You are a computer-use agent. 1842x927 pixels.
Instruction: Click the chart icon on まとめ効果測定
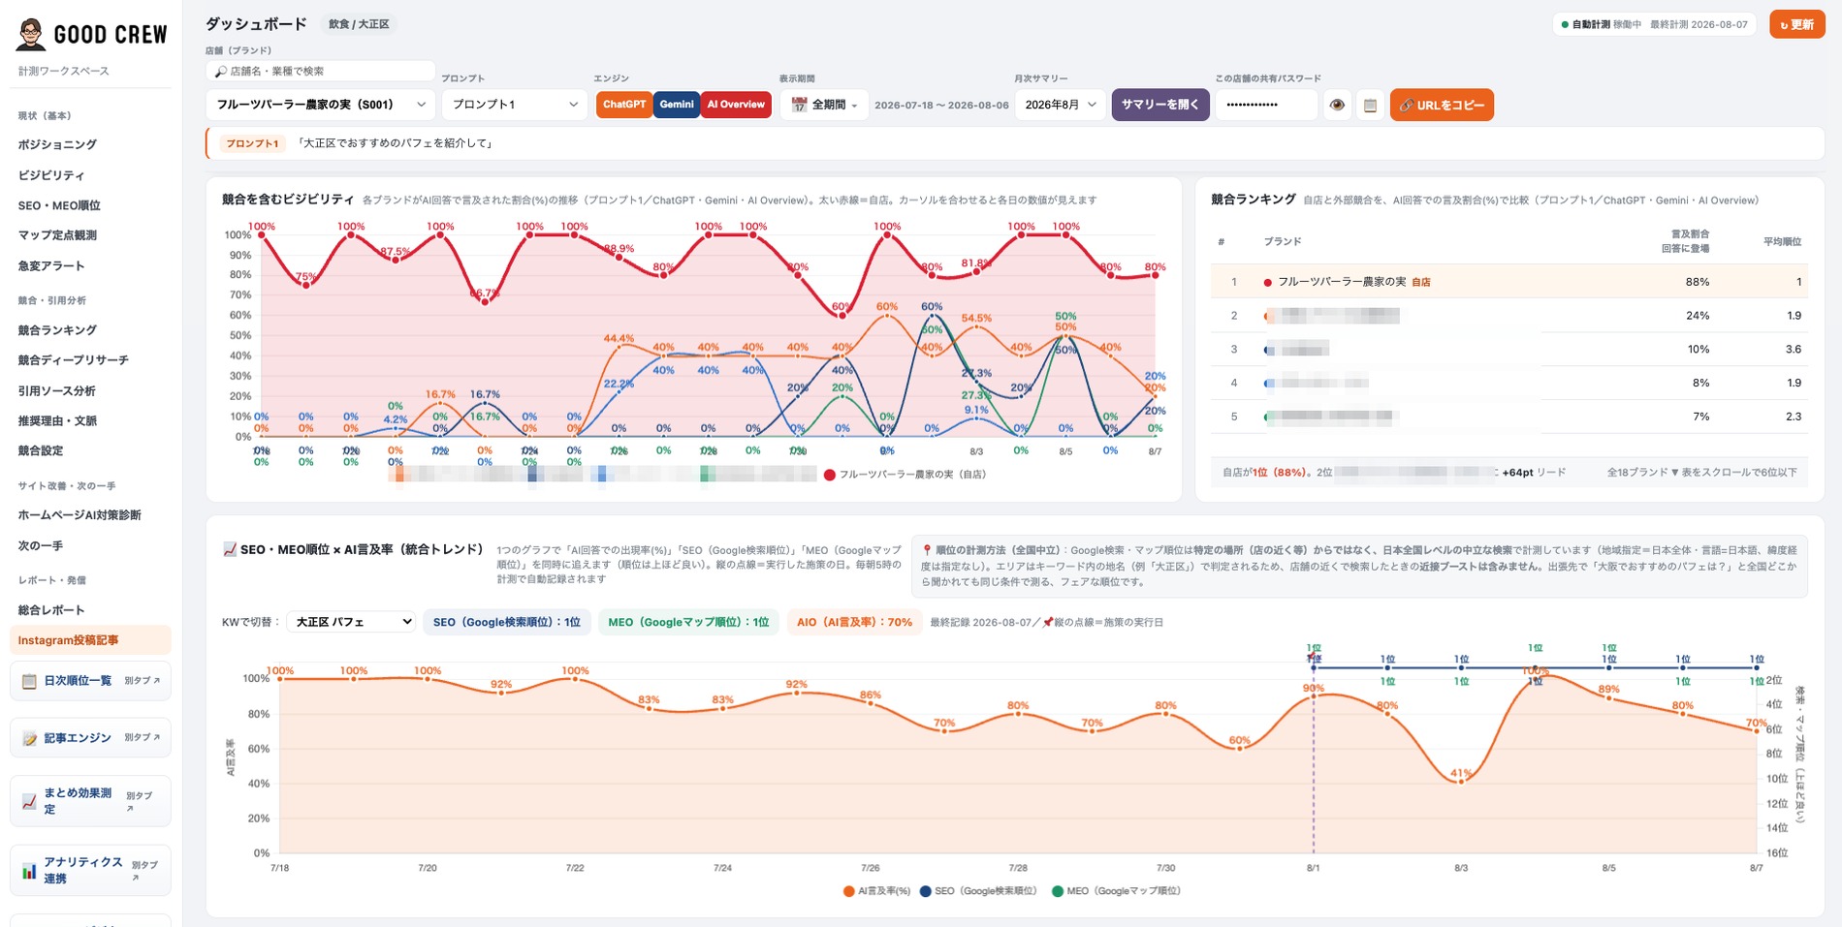pyautogui.click(x=29, y=801)
